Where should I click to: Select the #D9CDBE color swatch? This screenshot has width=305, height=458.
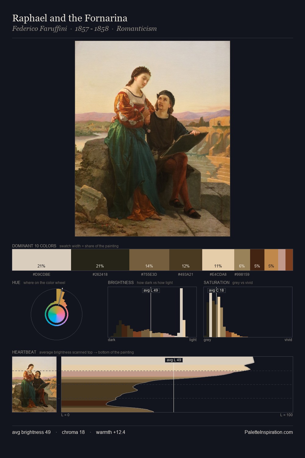click(x=41, y=260)
